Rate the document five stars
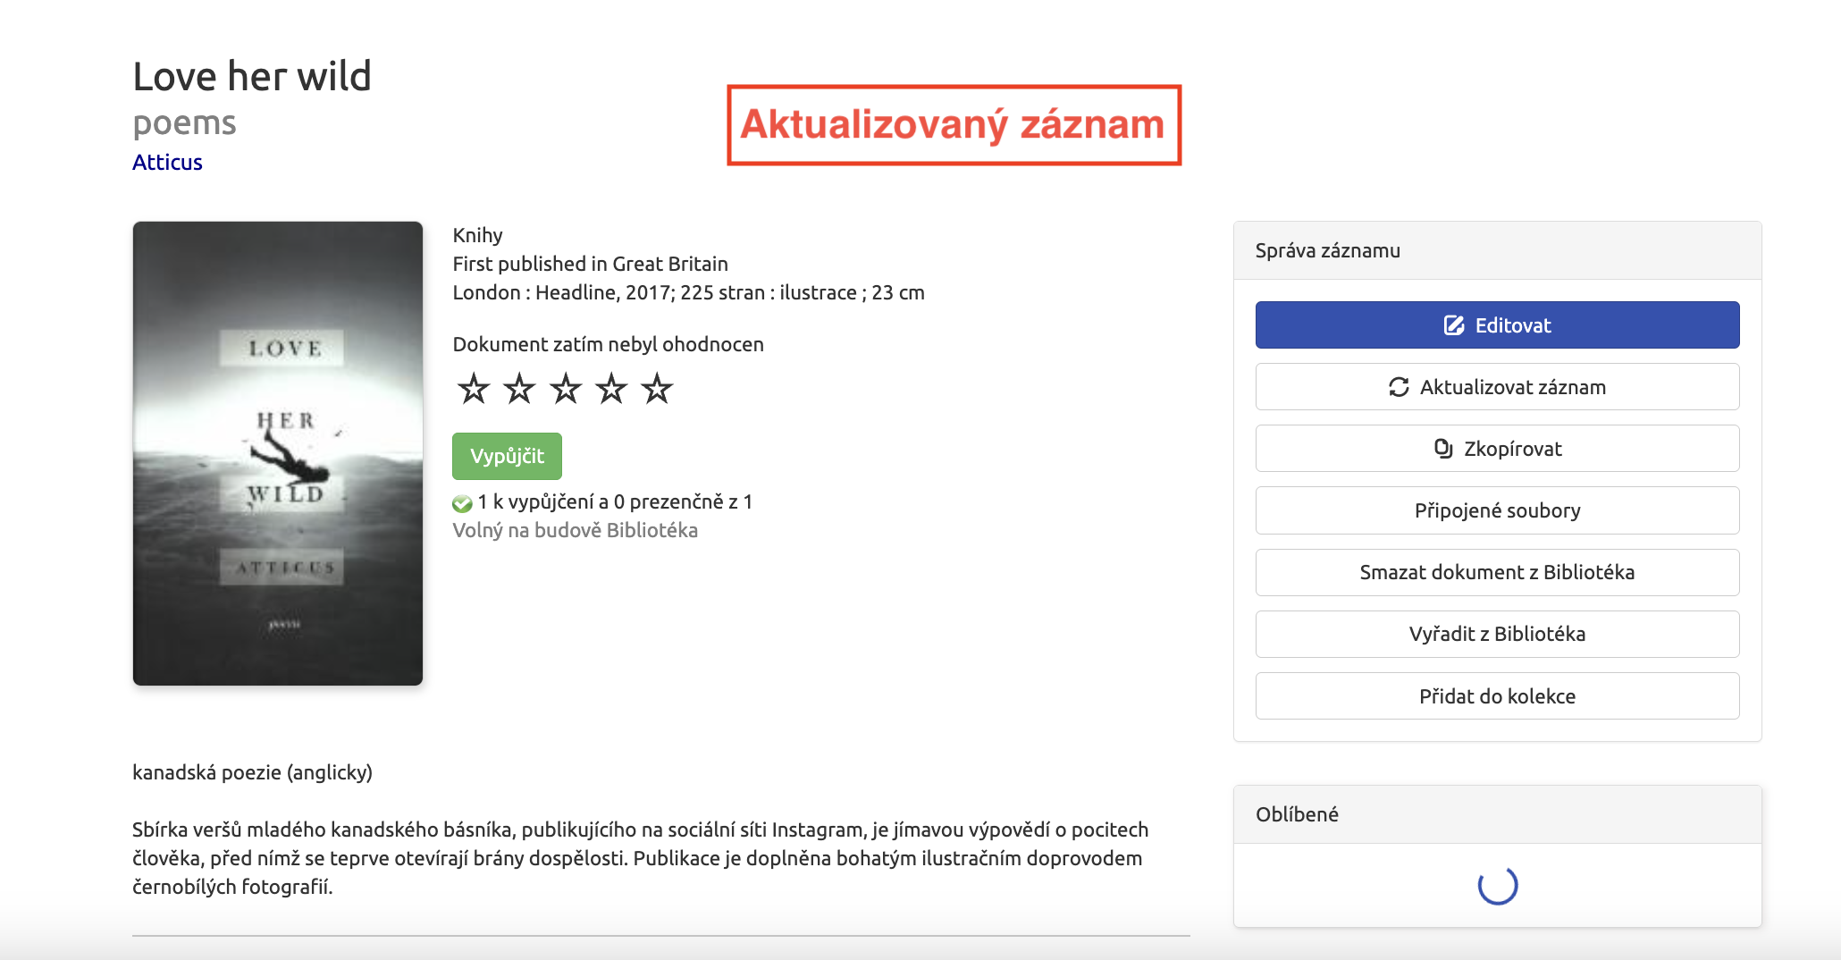The width and height of the screenshot is (1841, 960). [x=657, y=389]
